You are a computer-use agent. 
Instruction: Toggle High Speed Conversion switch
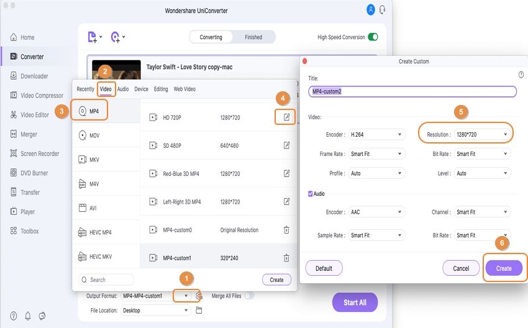[373, 37]
